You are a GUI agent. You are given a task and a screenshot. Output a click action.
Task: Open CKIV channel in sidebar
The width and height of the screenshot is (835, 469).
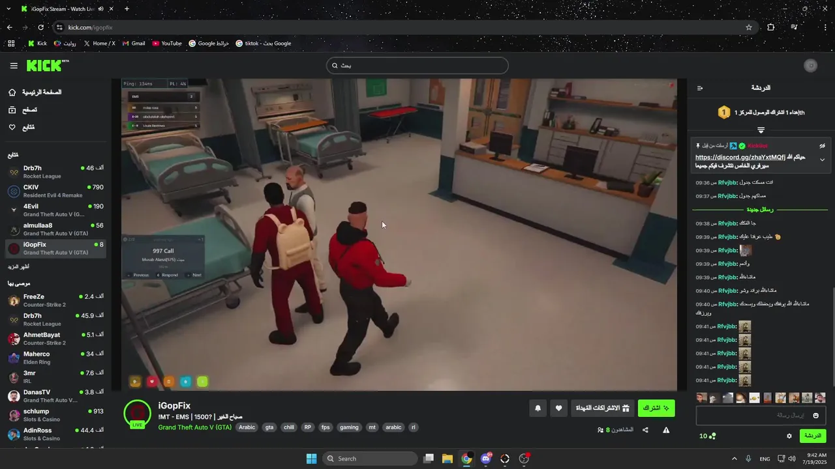(55, 191)
